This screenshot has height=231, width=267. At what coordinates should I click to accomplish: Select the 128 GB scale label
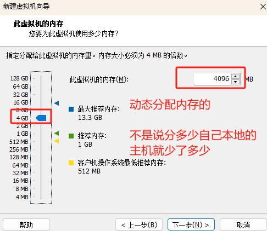click(19, 78)
